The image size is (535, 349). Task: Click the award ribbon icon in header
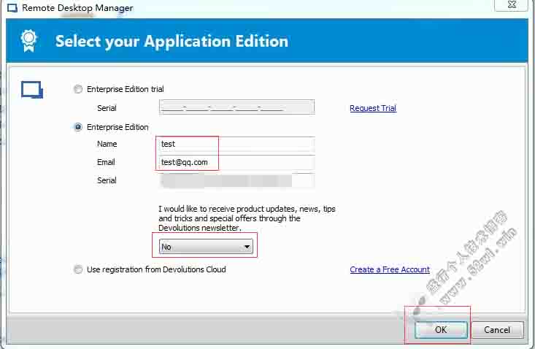(28, 41)
